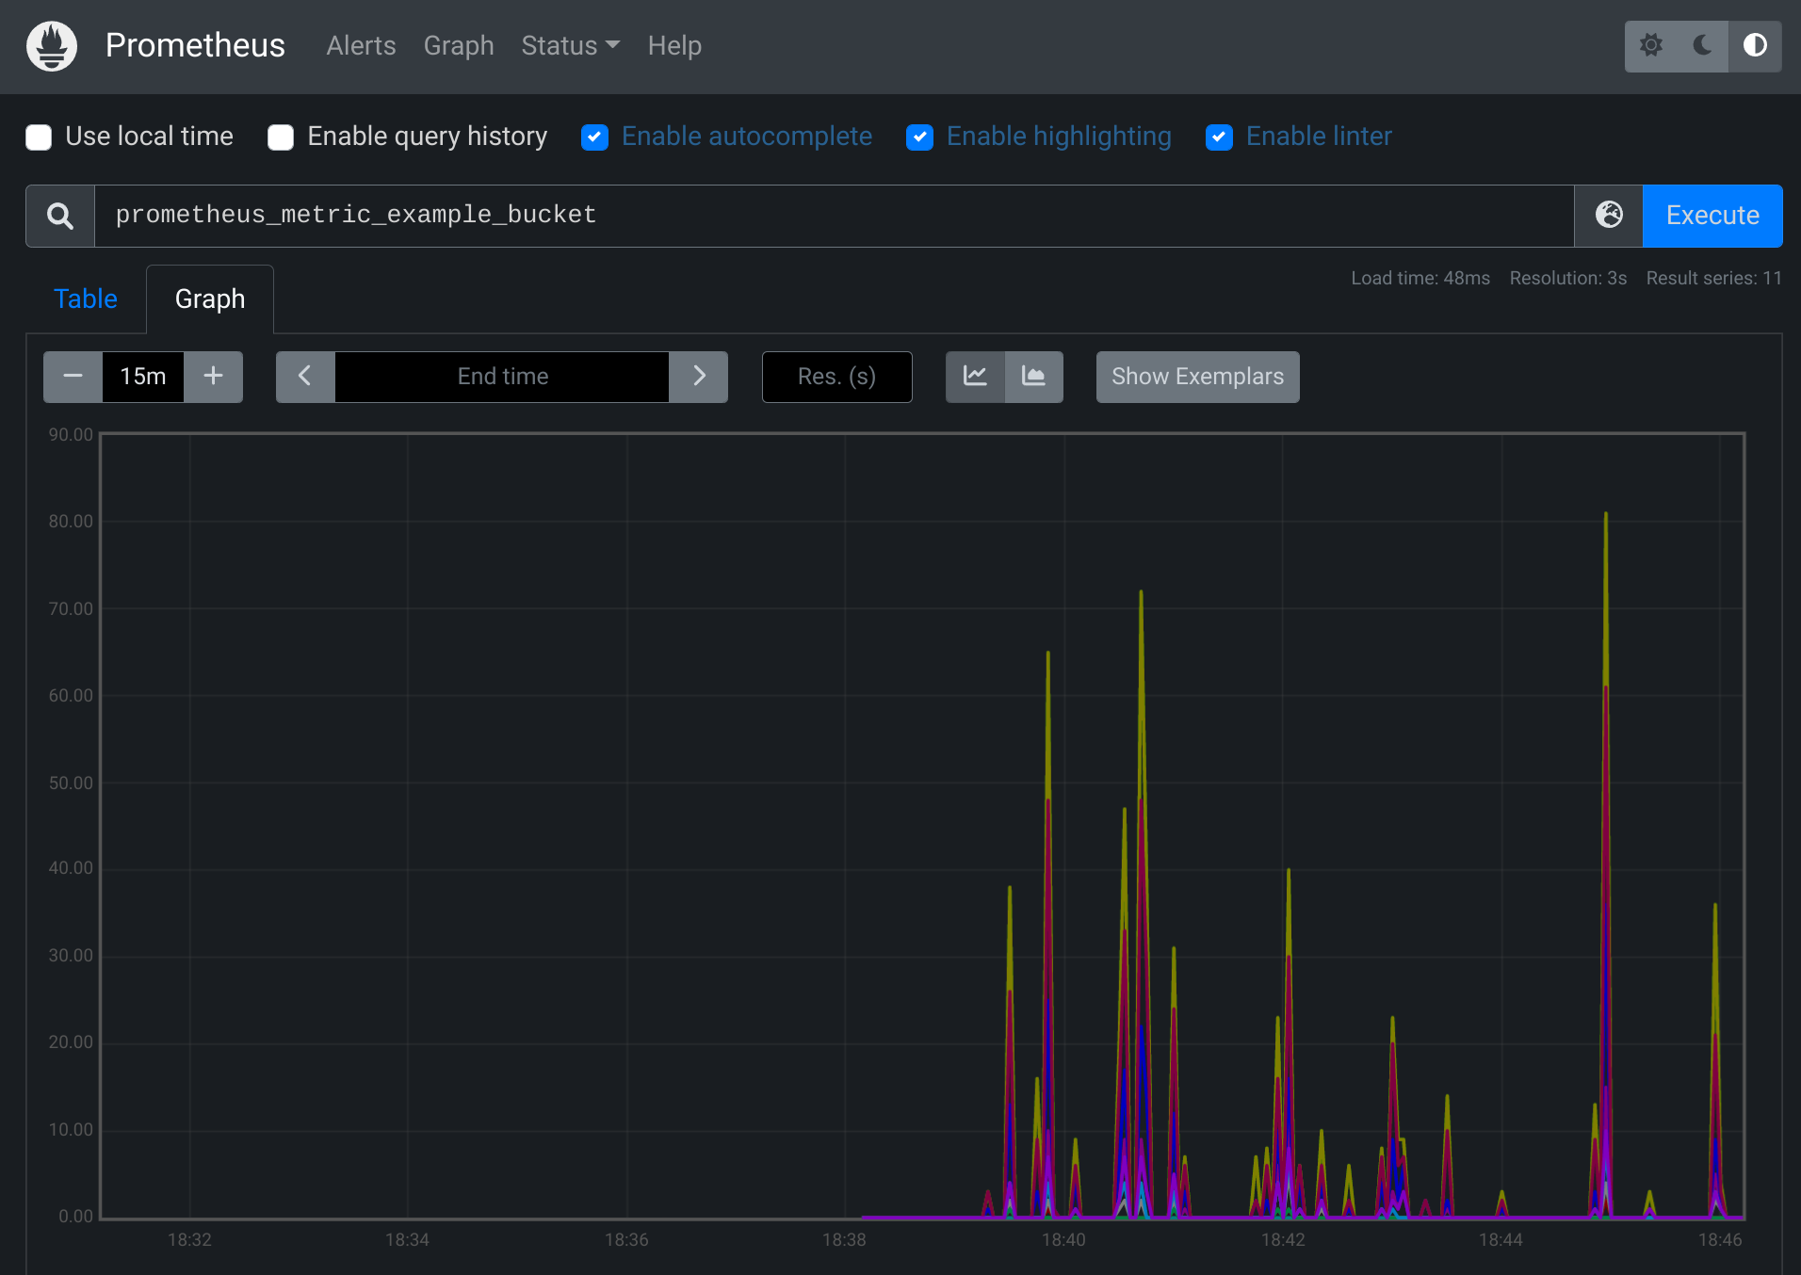Switch to light theme sun icon
1801x1275 pixels.
1650,45
